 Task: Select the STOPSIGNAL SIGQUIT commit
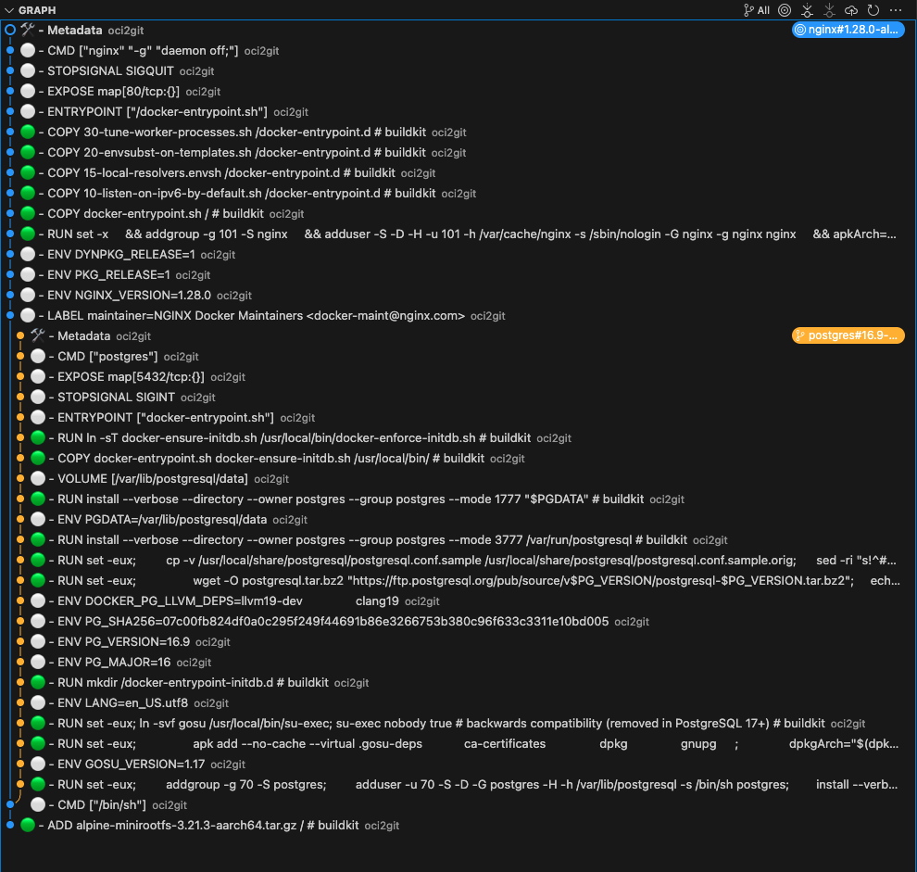point(458,70)
